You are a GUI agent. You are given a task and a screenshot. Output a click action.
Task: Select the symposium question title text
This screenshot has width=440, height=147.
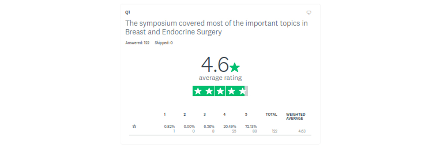(x=216, y=27)
